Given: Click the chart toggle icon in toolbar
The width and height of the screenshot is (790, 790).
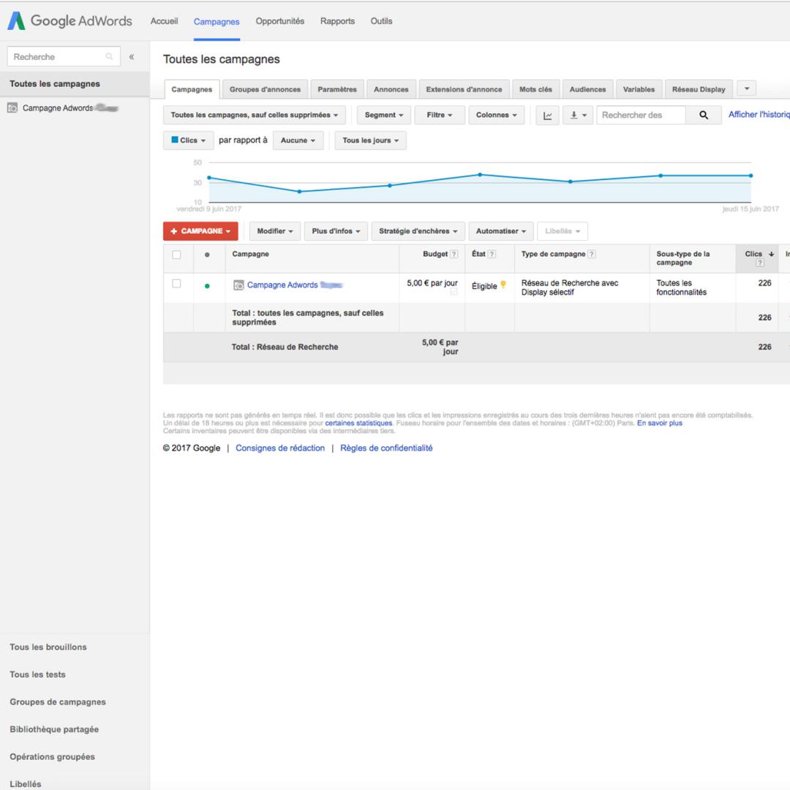Looking at the screenshot, I should 547,116.
